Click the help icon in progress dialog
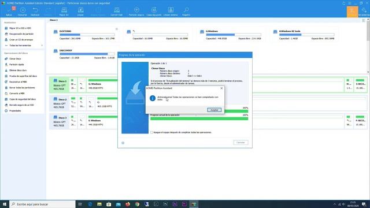 pos(123,143)
